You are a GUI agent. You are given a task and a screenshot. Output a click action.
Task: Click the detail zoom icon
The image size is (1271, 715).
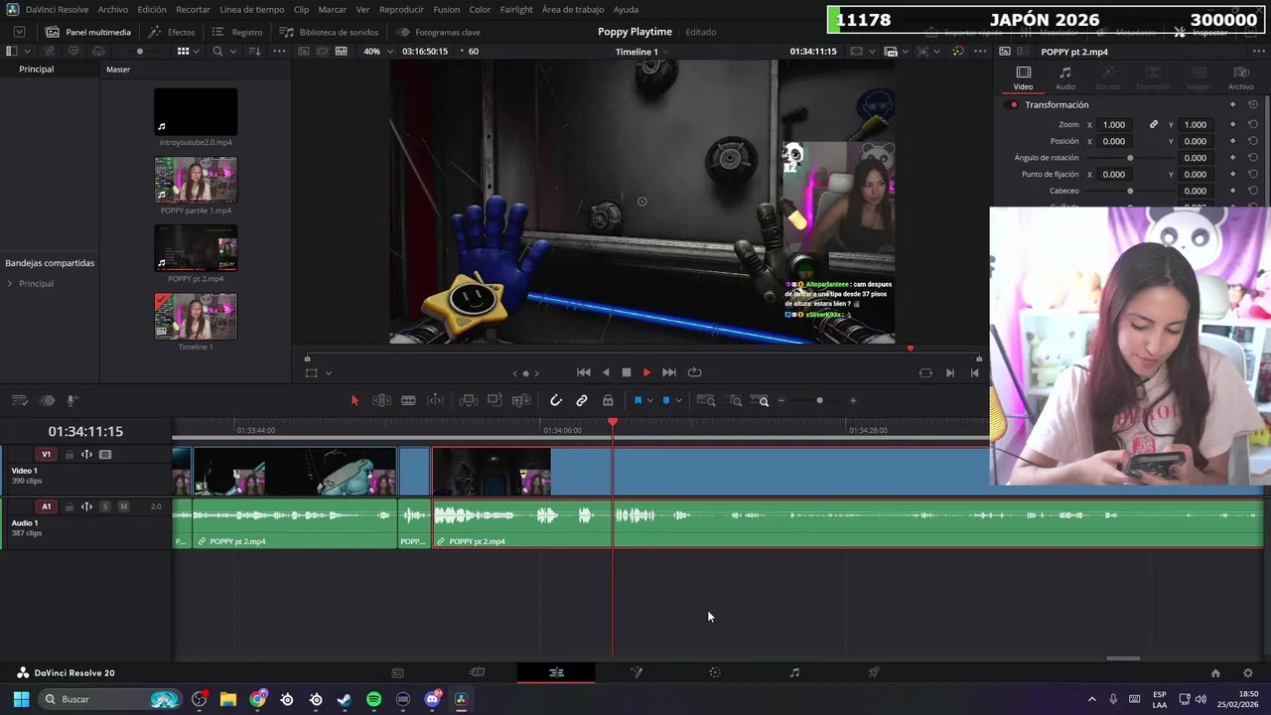pyautogui.click(x=735, y=400)
